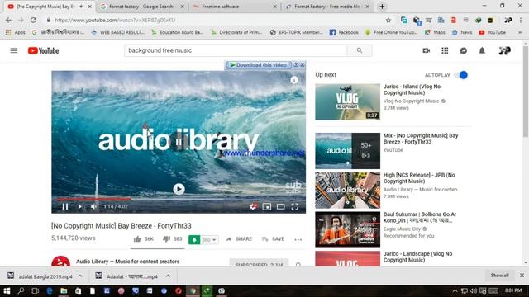
Task: Close the Download this video overlay
Action: [303, 64]
